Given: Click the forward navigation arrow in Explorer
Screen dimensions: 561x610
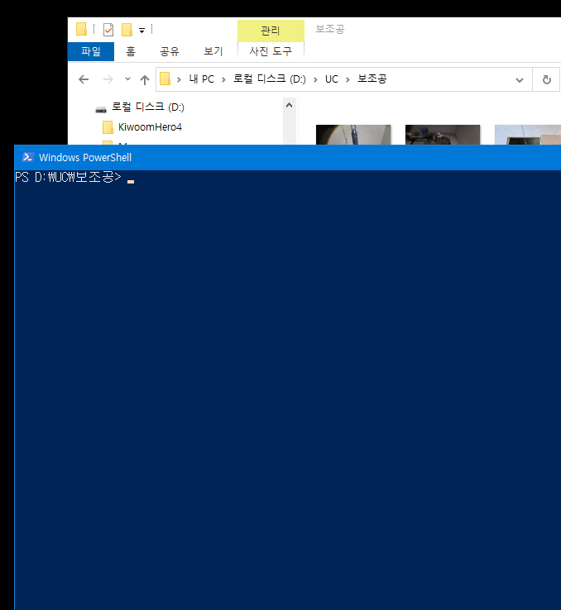Looking at the screenshot, I should click(x=108, y=79).
